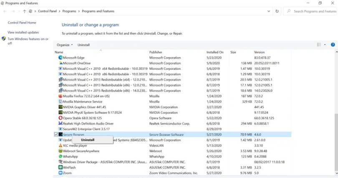
Task: Click the Visual C++ 2010 x64 icon
Action: pyautogui.click(x=61, y=69)
